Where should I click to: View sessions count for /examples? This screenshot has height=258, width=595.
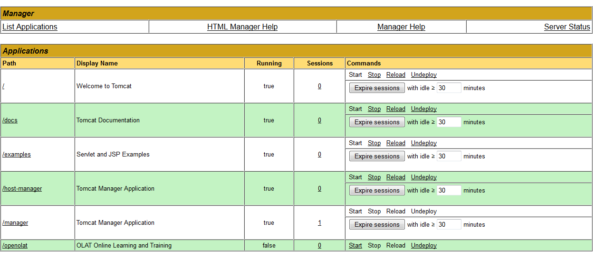[x=319, y=155]
